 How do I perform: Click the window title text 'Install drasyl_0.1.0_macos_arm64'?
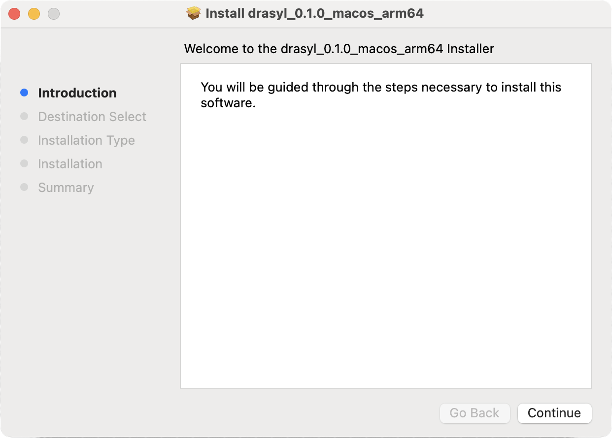tap(314, 13)
